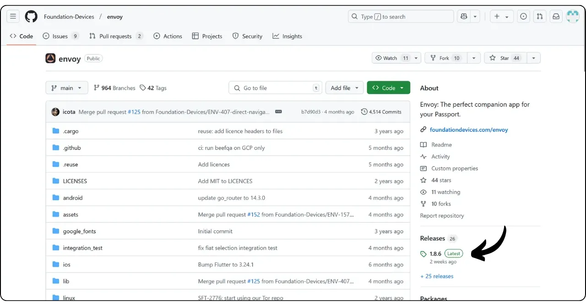Expand the Fork options dropdown arrow
The height and width of the screenshot is (306, 586).
click(473, 58)
